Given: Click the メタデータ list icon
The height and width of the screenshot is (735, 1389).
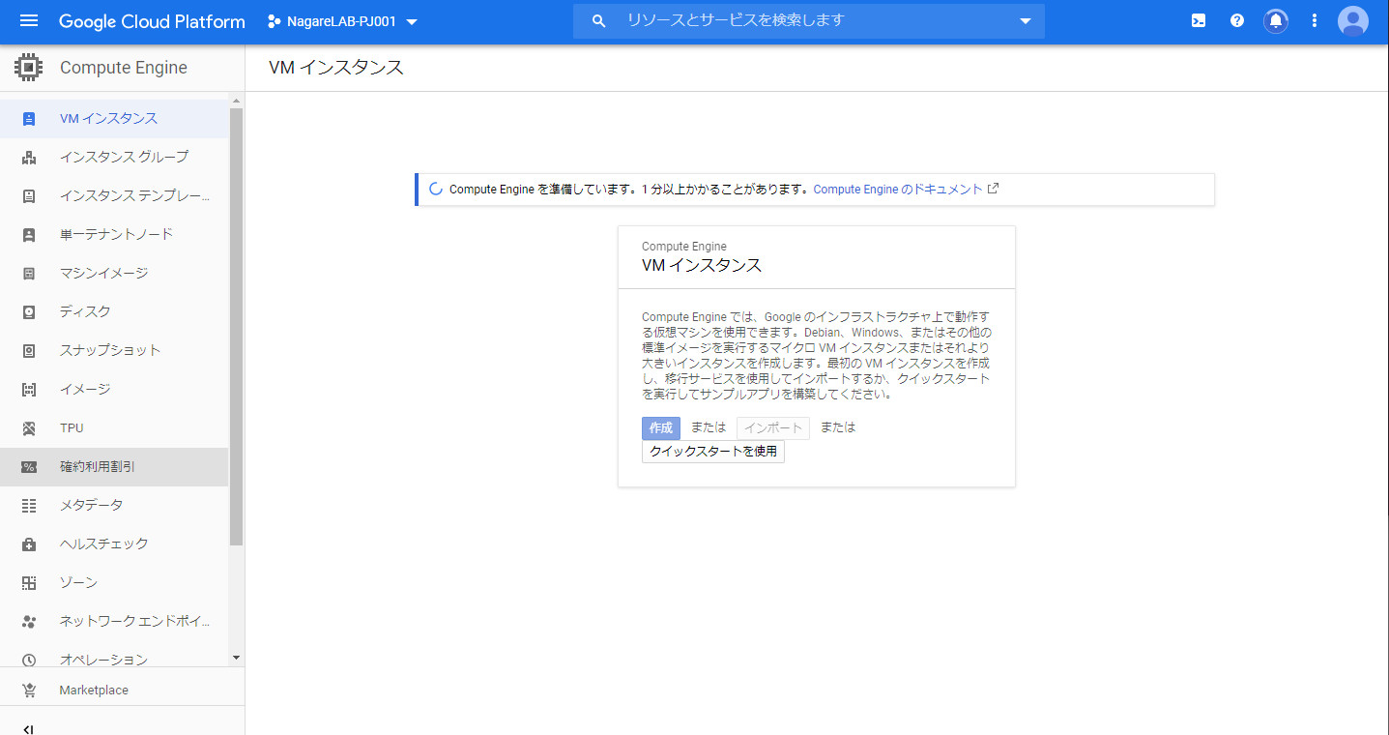Looking at the screenshot, I should click(29, 506).
